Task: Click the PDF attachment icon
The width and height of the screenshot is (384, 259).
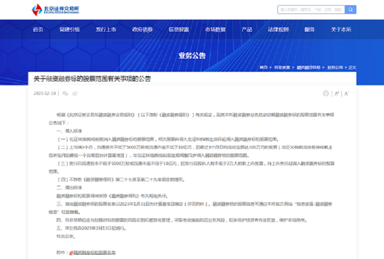Action: tap(71, 252)
